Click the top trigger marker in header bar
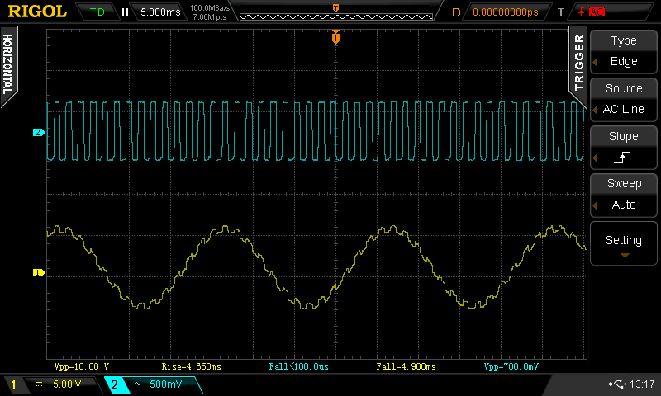 point(335,8)
